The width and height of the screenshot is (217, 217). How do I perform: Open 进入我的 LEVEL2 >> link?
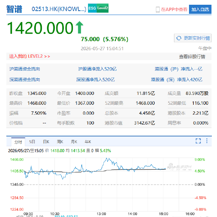pyautogui.click(x=30, y=56)
